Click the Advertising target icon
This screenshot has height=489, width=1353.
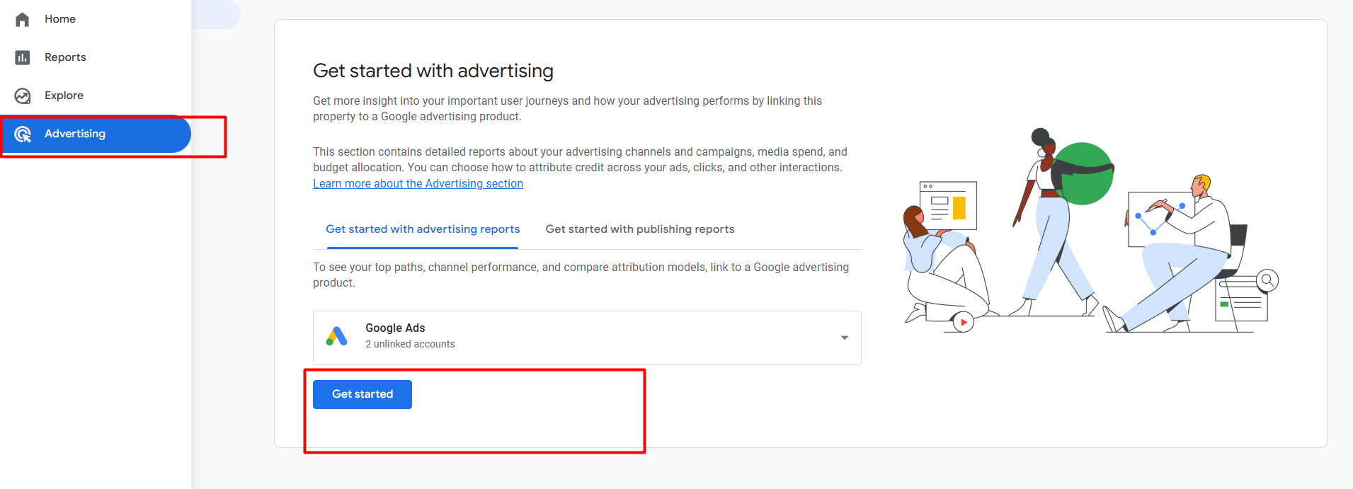click(23, 134)
